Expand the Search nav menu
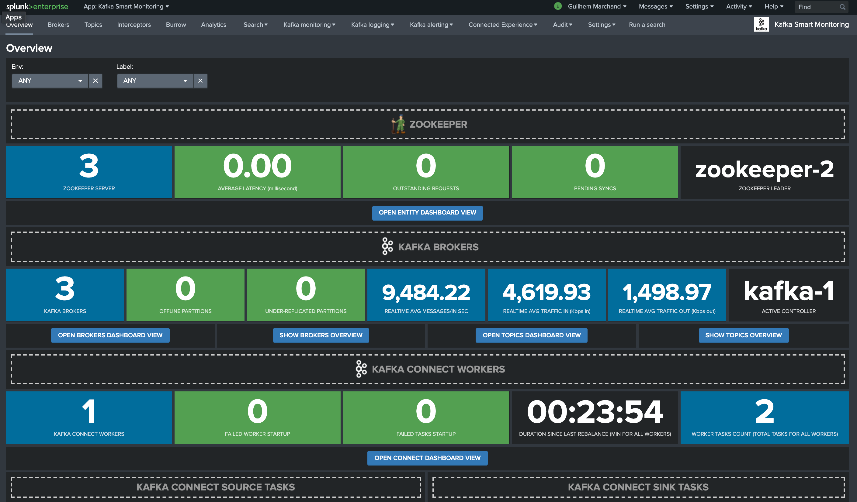Screen dimensions: 857x502 (x=255, y=25)
